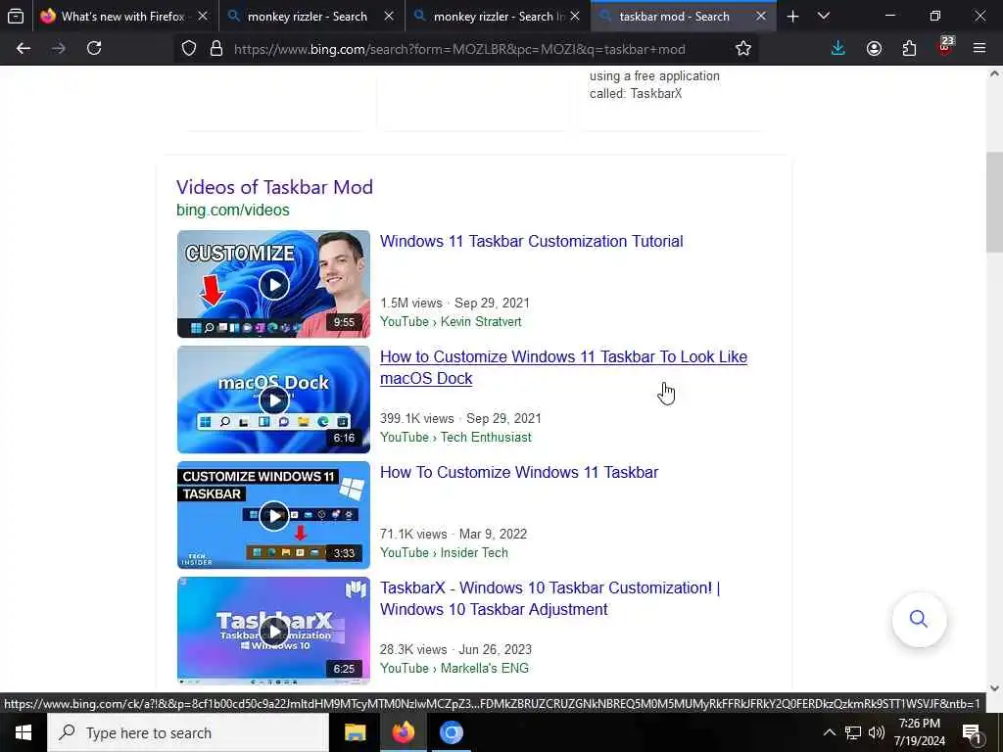This screenshot has width=1003, height=752.
Task: Close the What's new with Firefox tab
Action: coord(203,16)
